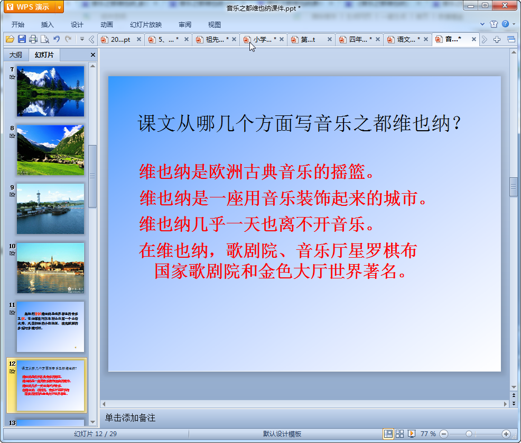Switch to the 大纲 outline tab
This screenshot has width=521, height=443.
click(x=16, y=55)
